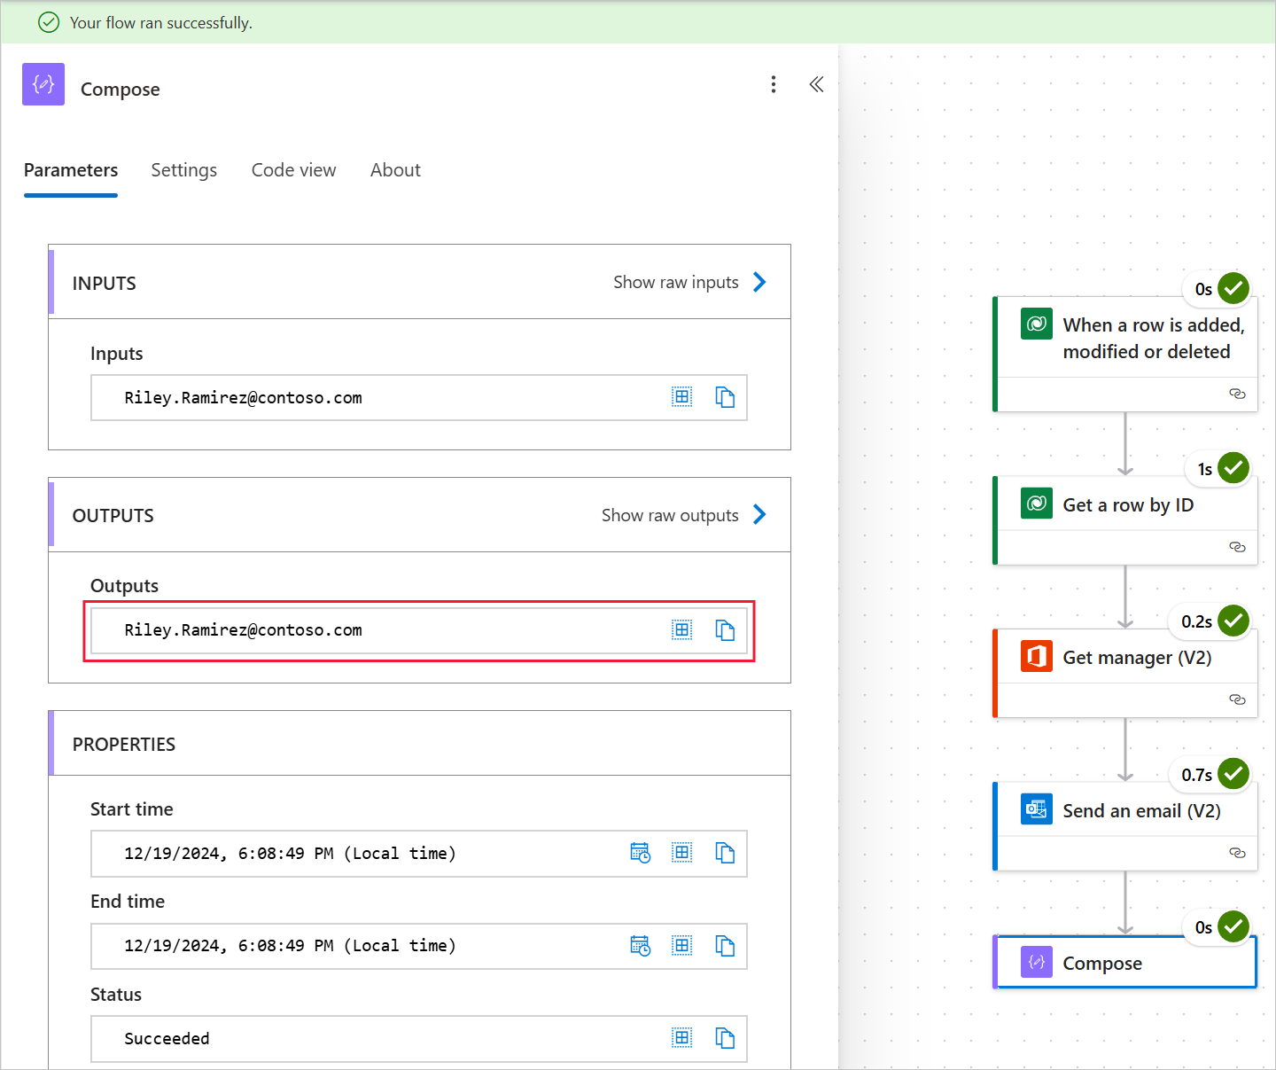Click connection link icon on Send an email card

point(1238,853)
